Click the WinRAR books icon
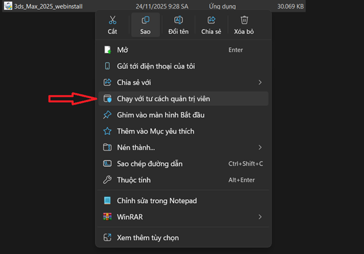 (x=108, y=217)
